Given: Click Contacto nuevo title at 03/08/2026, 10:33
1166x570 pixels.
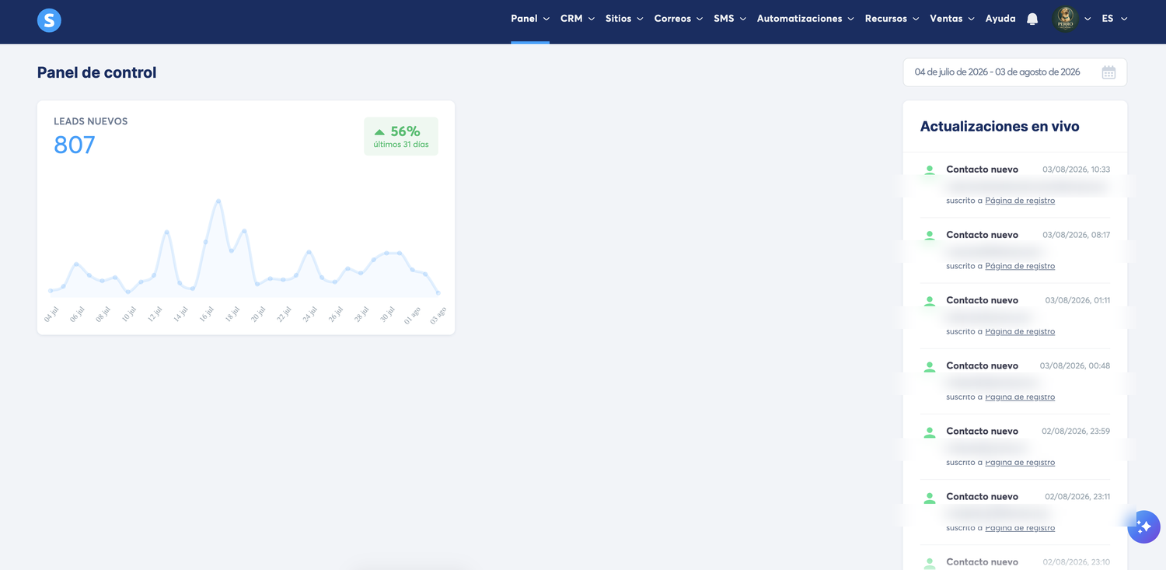Looking at the screenshot, I should tap(982, 170).
